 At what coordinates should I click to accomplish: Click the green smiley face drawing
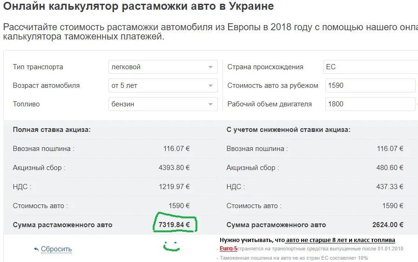[171, 245]
